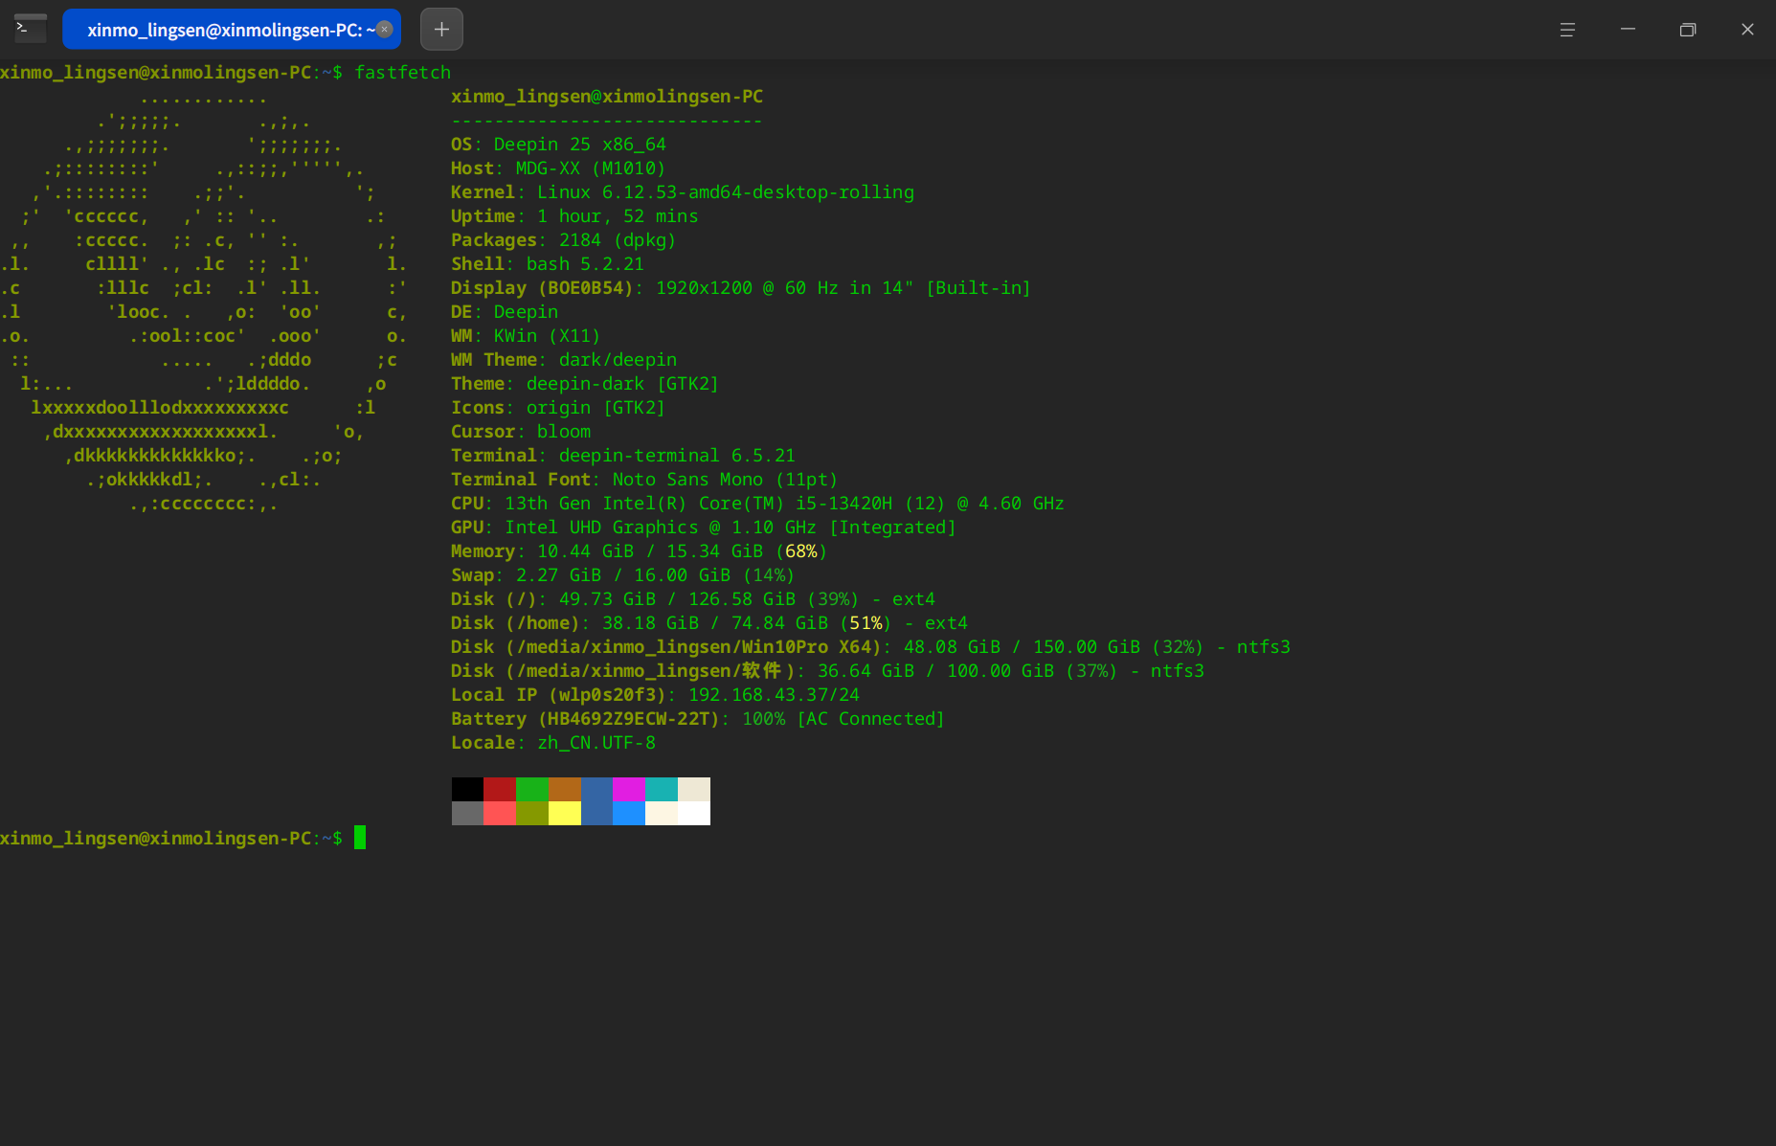Minimize the terminal window
Image resolution: width=1776 pixels, height=1146 pixels.
pos(1628,30)
